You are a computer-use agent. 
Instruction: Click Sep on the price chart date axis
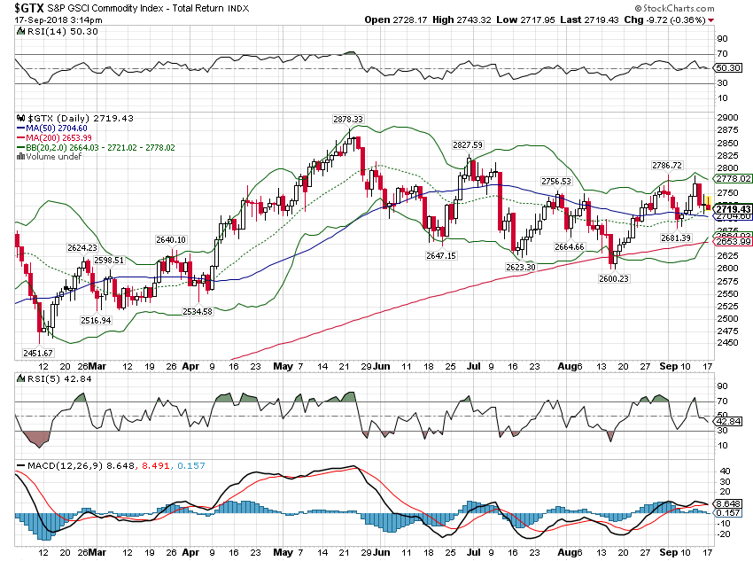pos(669,367)
